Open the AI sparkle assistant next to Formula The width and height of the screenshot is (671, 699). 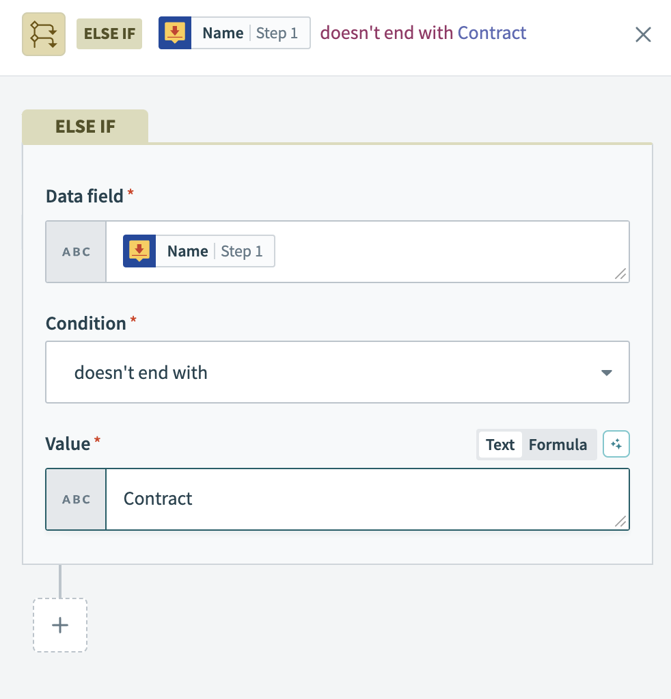pyautogui.click(x=616, y=443)
